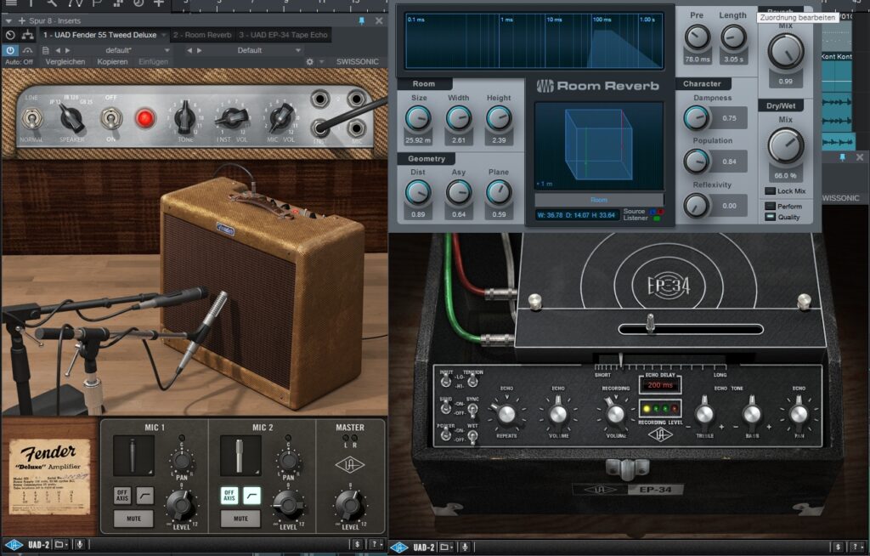Adjust the Fender amp Mic Vol knob
The height and width of the screenshot is (556, 870).
coord(280,117)
